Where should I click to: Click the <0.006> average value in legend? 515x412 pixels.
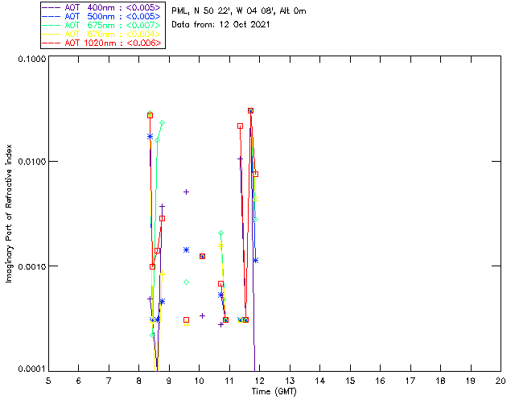[x=144, y=43]
